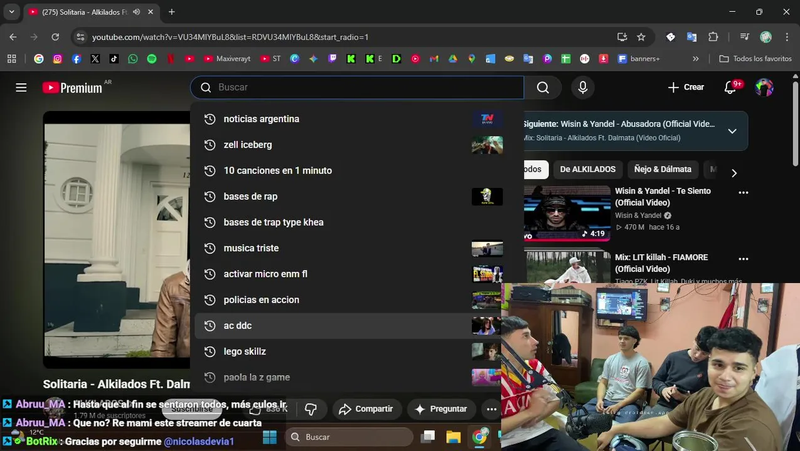This screenshot has width=800, height=451.
Task: Open the Gmail bookmark
Action: click(x=434, y=59)
